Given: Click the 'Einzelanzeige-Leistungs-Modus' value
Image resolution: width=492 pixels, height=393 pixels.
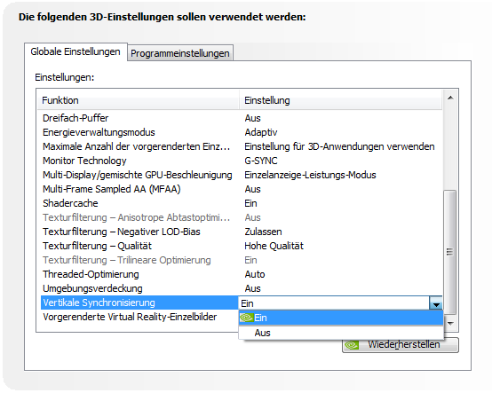Looking at the screenshot, I should pos(310,175).
